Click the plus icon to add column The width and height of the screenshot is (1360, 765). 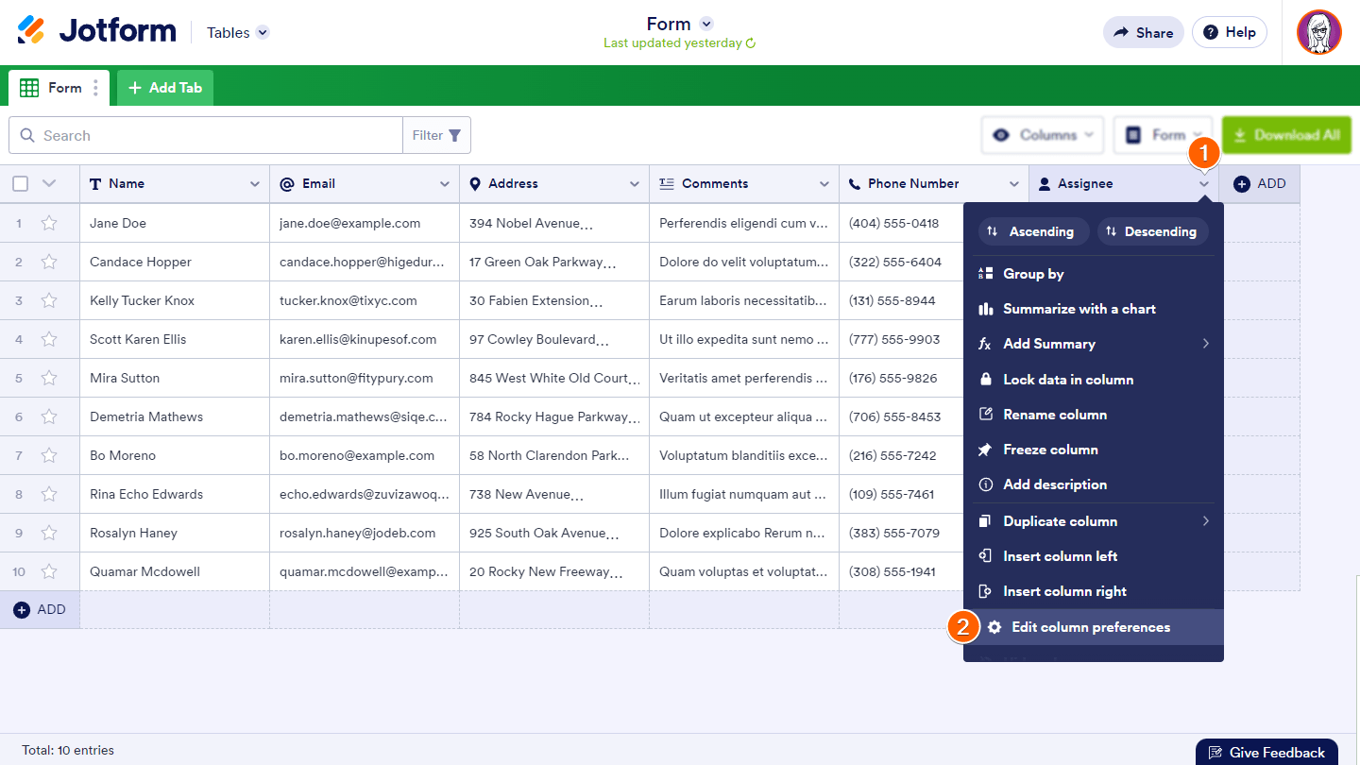coord(1242,184)
